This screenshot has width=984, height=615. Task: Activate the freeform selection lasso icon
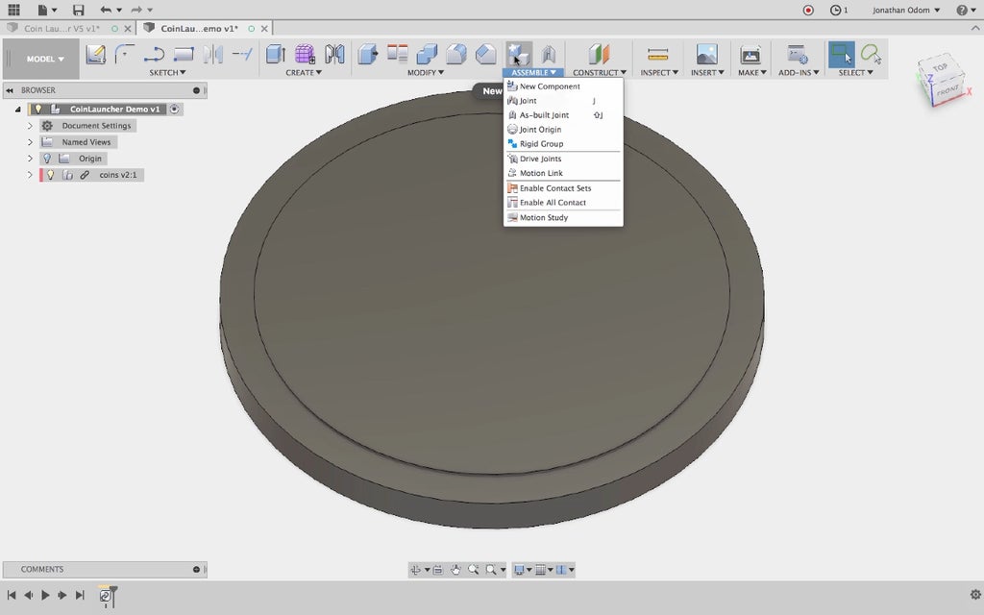point(871,54)
